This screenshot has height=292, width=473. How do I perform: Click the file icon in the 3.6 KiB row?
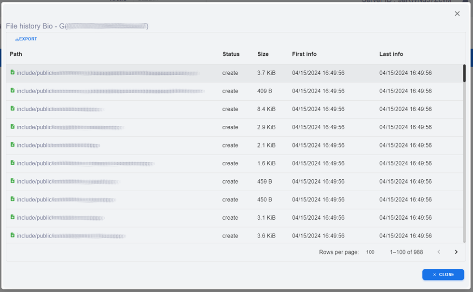[13, 235]
